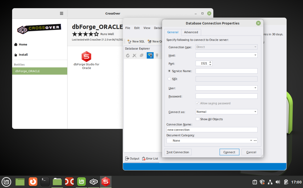Viewport: 303px width, 188px height.
Task: Open the View menu in dbForge
Action: point(147,28)
